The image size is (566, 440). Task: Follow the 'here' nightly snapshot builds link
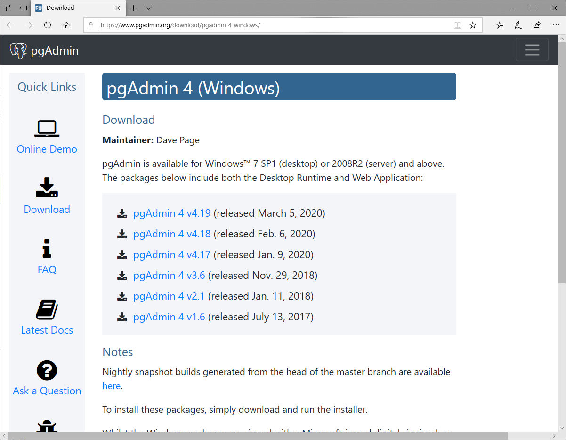(112, 386)
